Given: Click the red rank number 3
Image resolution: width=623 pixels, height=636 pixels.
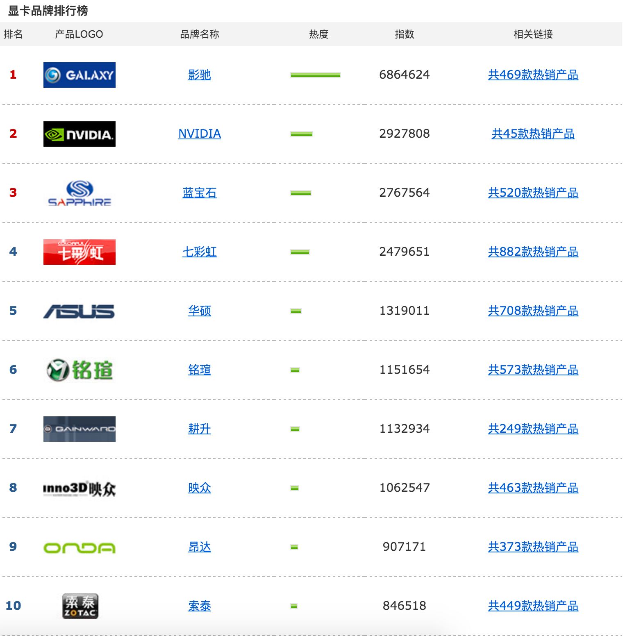Looking at the screenshot, I should point(13,193).
